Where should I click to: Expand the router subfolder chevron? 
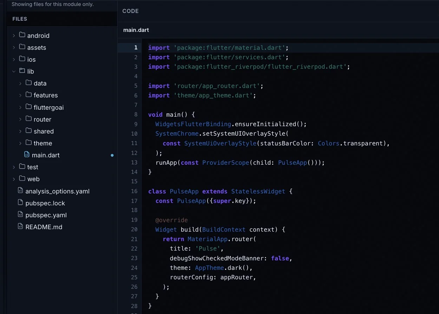tap(20, 119)
